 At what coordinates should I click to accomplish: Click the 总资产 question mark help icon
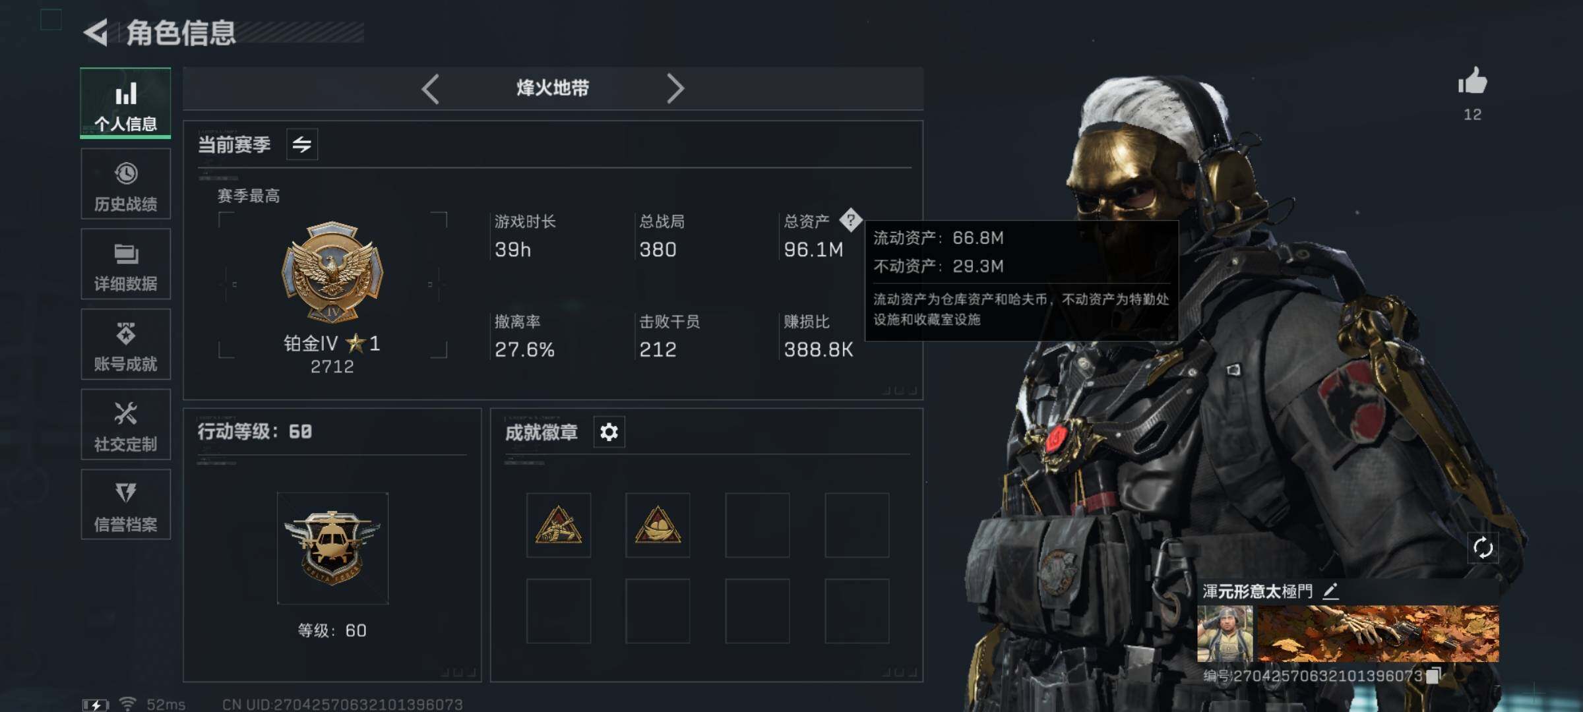click(x=850, y=220)
